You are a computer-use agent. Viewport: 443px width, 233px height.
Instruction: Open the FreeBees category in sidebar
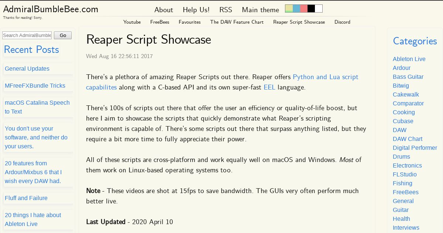[x=406, y=192]
